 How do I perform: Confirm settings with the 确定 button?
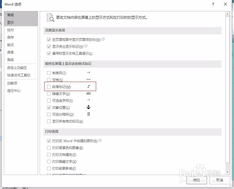click(196, 180)
